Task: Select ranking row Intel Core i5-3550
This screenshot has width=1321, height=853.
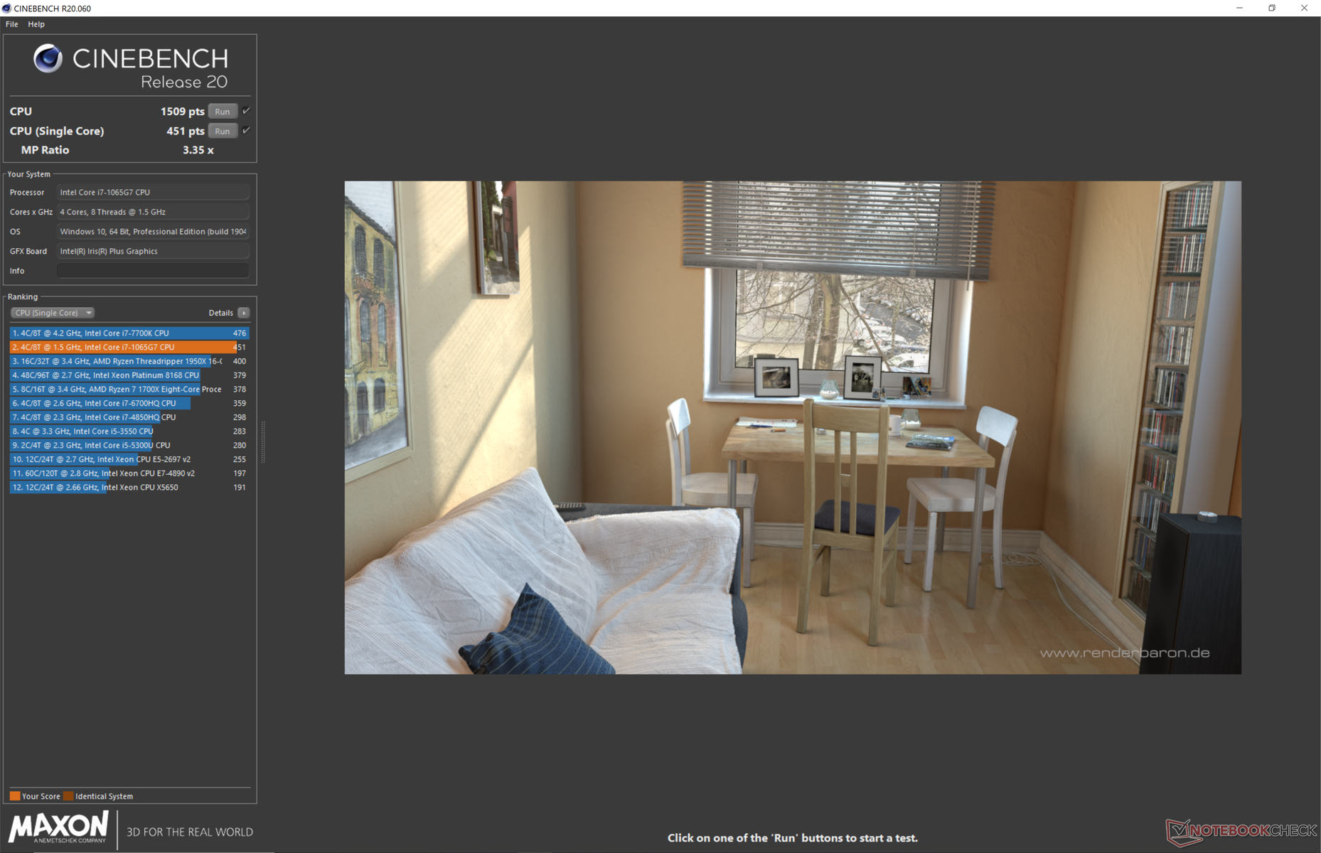Action: pos(129,431)
